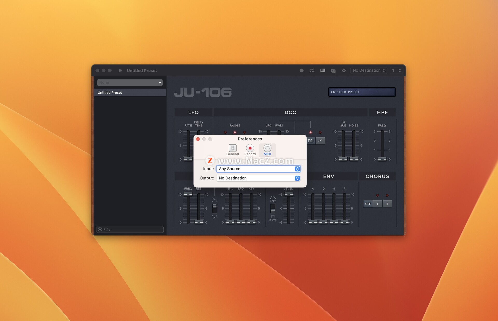Open the No Destination toolbar dropdown

(369, 70)
